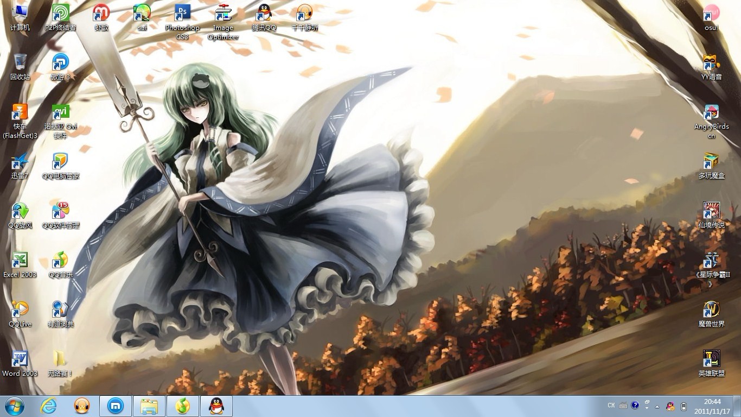741x417 pixels.
Task: Expand the hidden system tray icons arrow
Action: click(x=657, y=406)
